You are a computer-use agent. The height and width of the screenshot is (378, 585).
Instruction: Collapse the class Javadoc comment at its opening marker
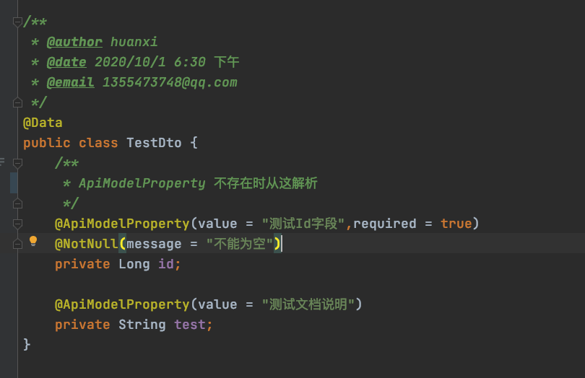click(x=17, y=22)
